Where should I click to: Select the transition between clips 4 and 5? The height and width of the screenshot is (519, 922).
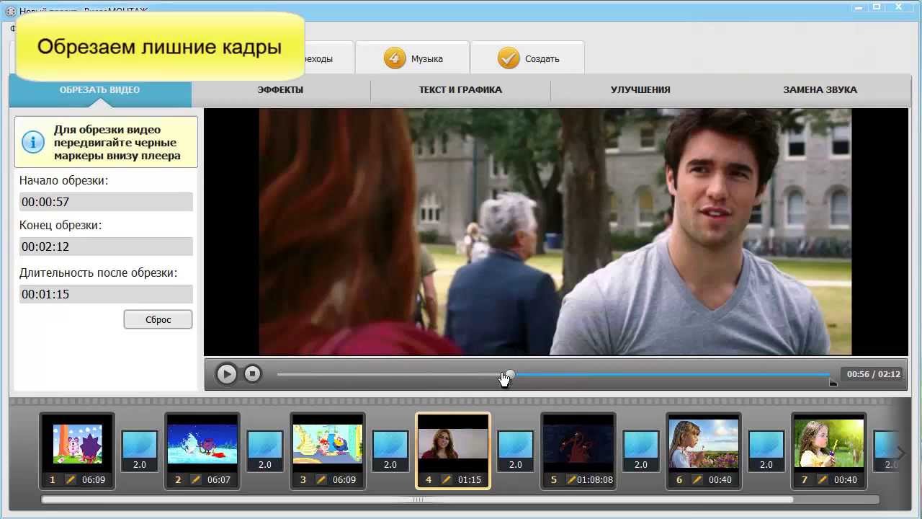click(x=516, y=451)
